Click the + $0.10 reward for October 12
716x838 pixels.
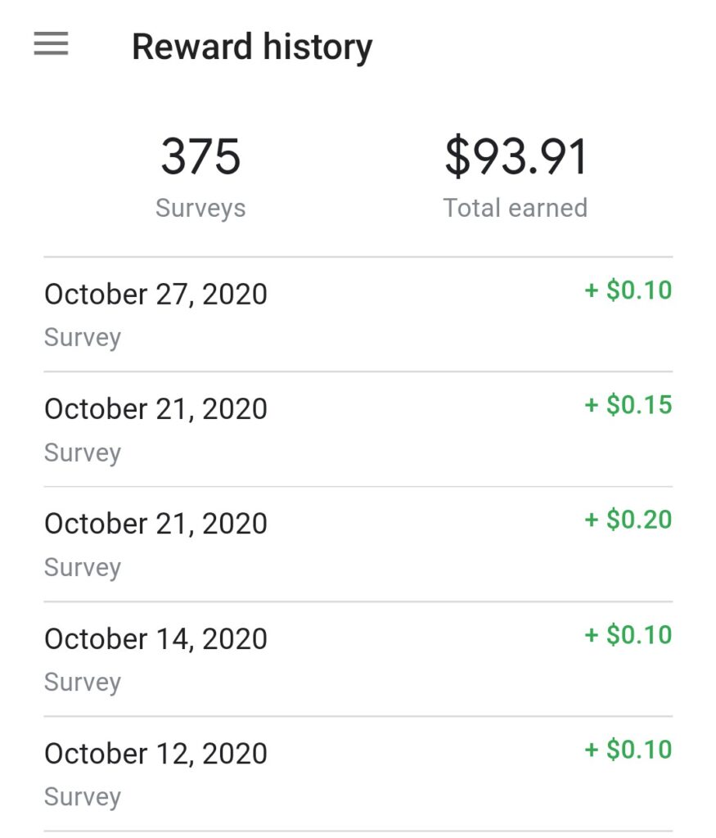(628, 750)
